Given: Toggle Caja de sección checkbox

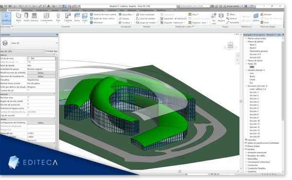Looking at the screenshot, I should tap(28, 115).
